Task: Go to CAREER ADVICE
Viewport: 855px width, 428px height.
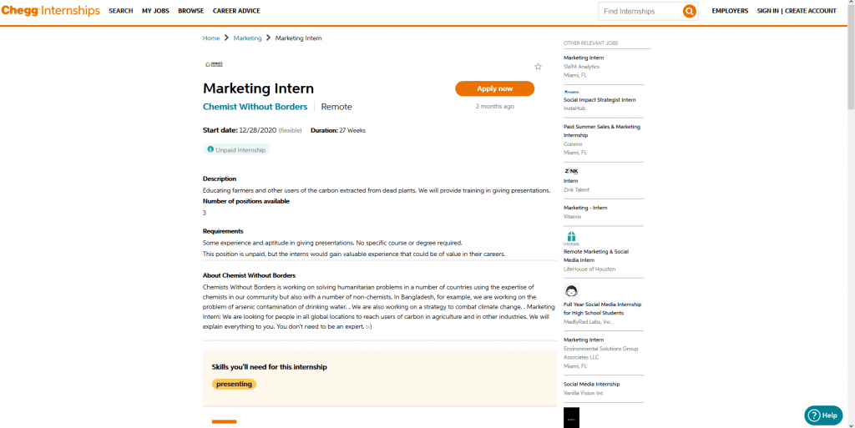Action: [236, 11]
